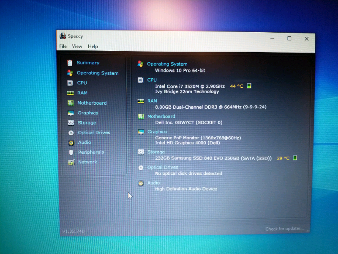This screenshot has width=338, height=254.
Task: Click the Audio speaker icon in summary panel
Action: (141, 183)
